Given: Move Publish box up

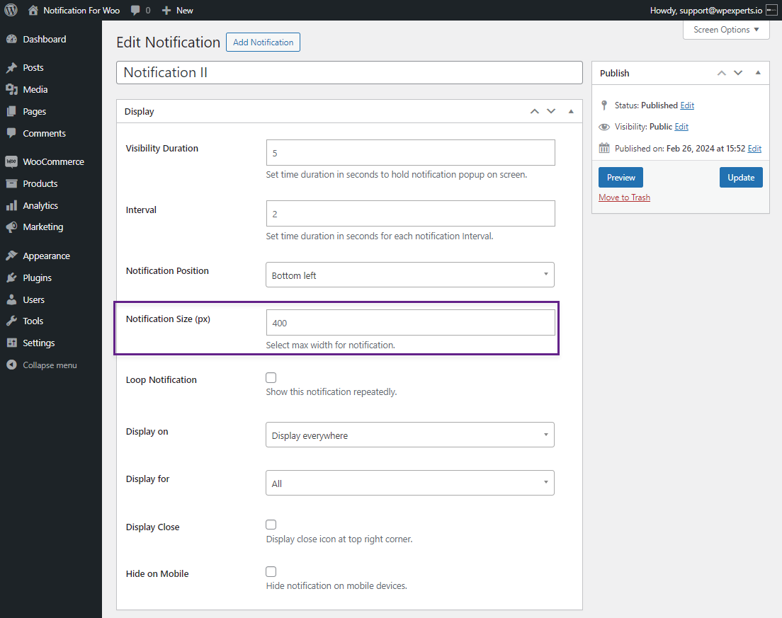Looking at the screenshot, I should [722, 73].
